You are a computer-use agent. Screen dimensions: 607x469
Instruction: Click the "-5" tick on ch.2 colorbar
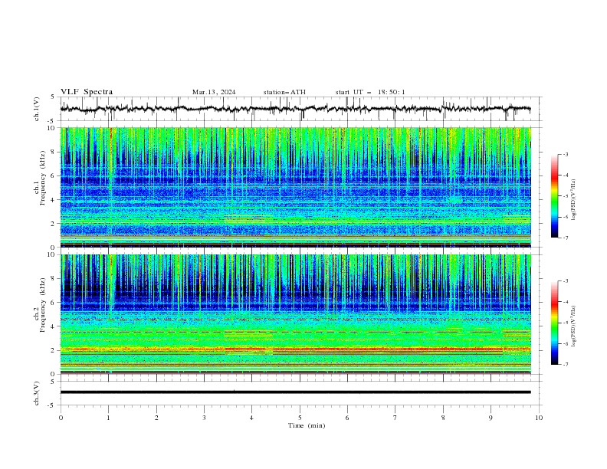(565, 323)
